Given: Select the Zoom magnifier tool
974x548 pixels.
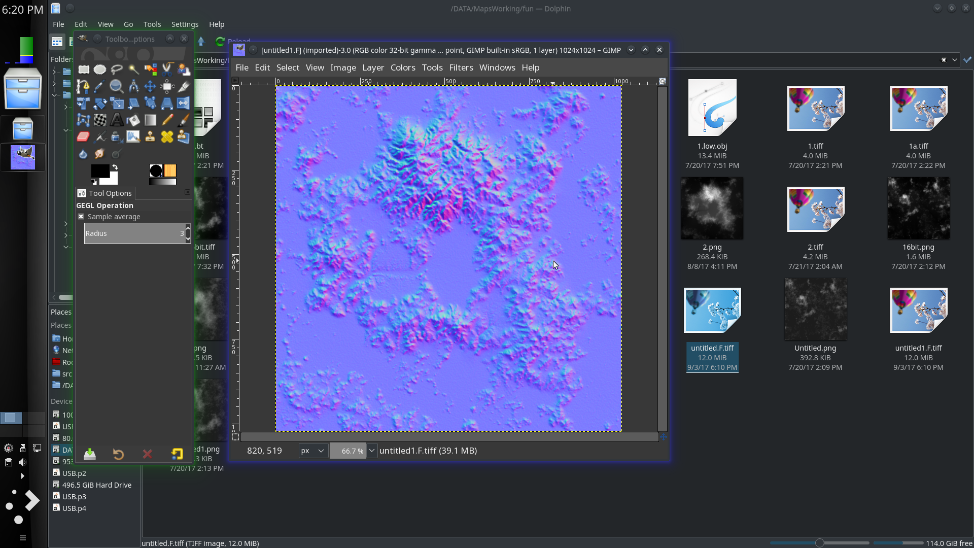Looking at the screenshot, I should (117, 86).
